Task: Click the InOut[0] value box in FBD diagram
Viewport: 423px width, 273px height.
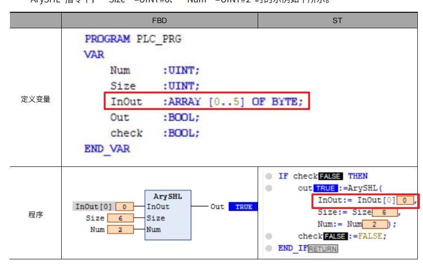Action: coord(124,207)
